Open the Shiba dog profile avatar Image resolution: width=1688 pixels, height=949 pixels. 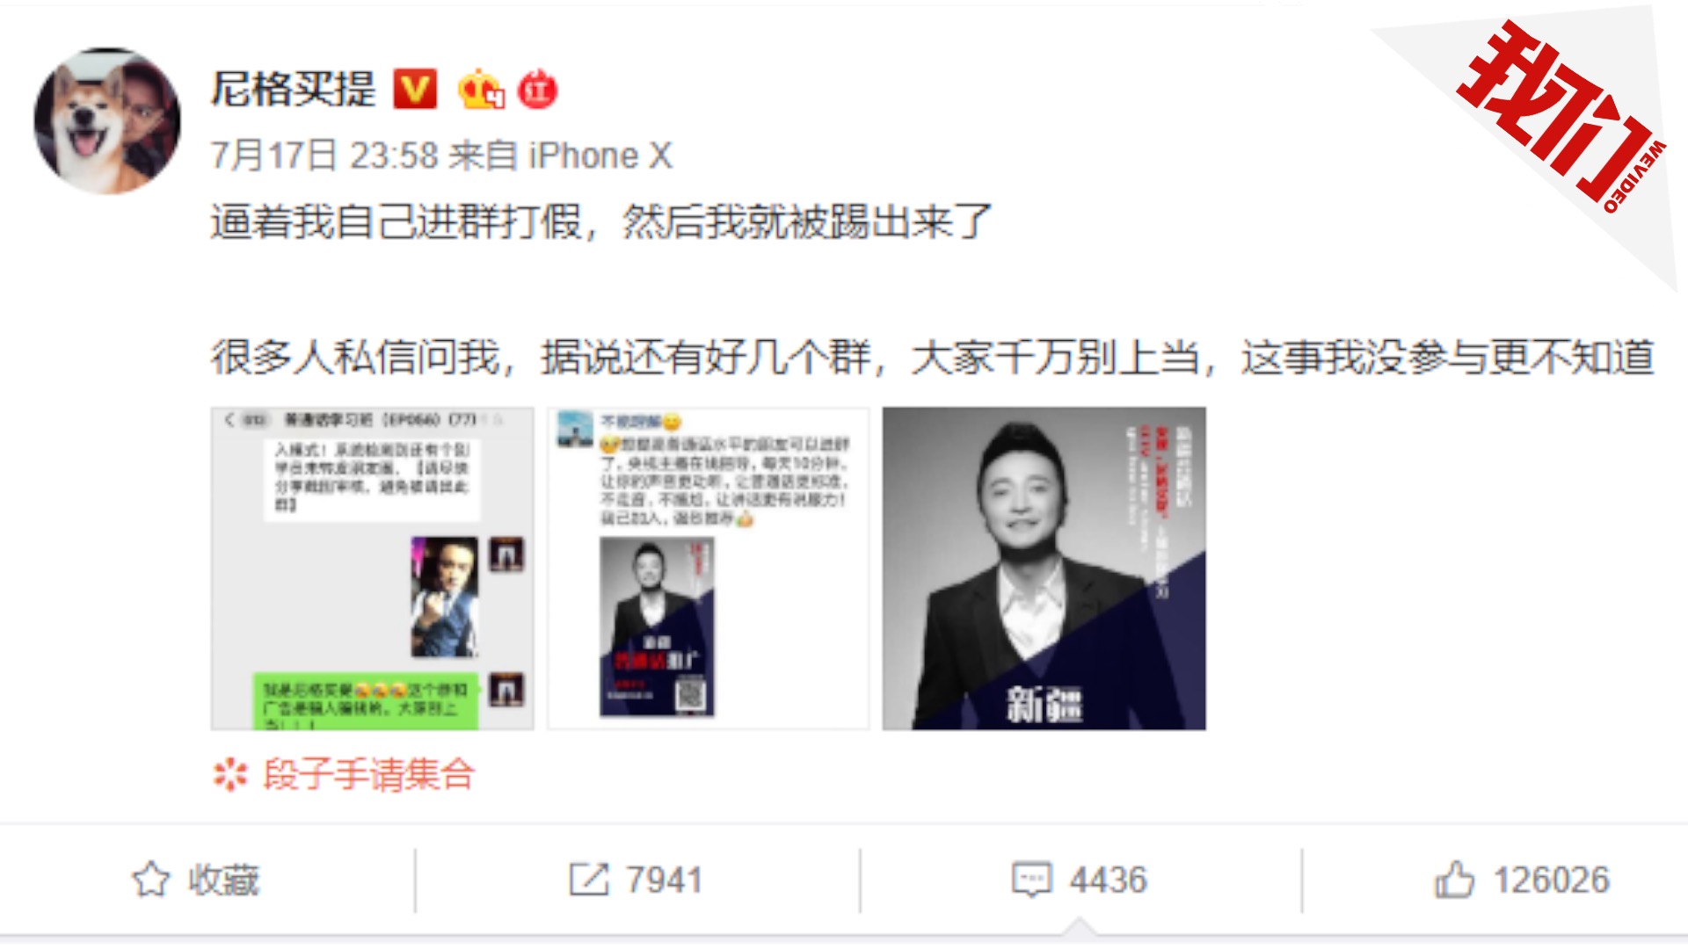(107, 120)
